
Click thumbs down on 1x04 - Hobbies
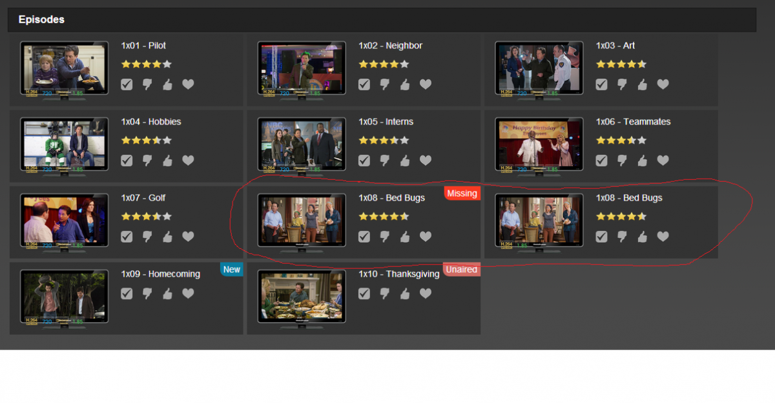point(147,161)
